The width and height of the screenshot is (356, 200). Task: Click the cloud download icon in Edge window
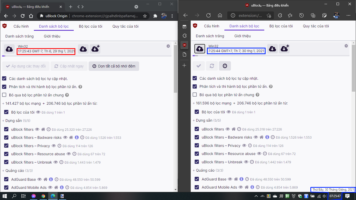272,49
